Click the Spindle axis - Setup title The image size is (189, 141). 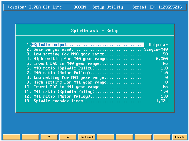(95, 30)
